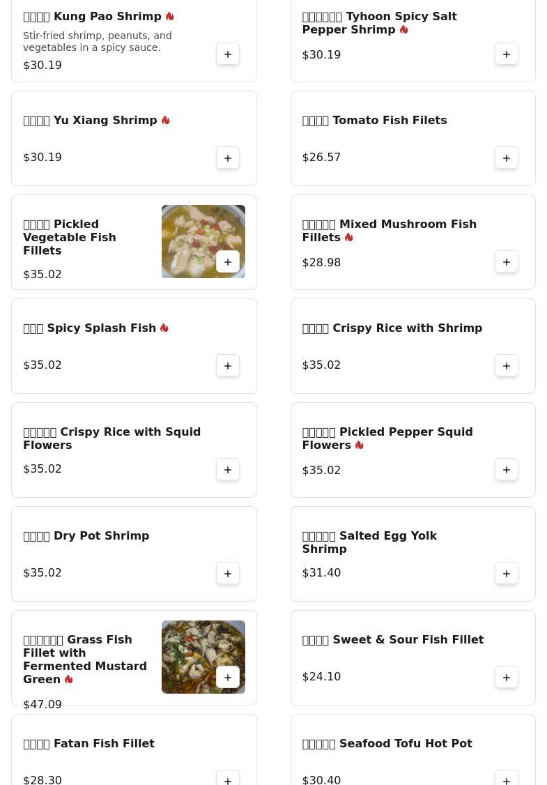
Task: Add Yu Xiang Shrimp to order
Action: coord(228,158)
